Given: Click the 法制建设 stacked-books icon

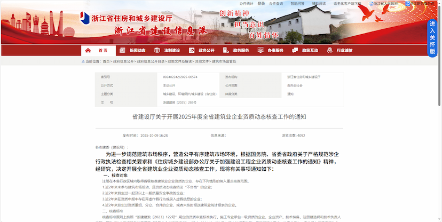Looking at the screenshot, I should (158, 51).
